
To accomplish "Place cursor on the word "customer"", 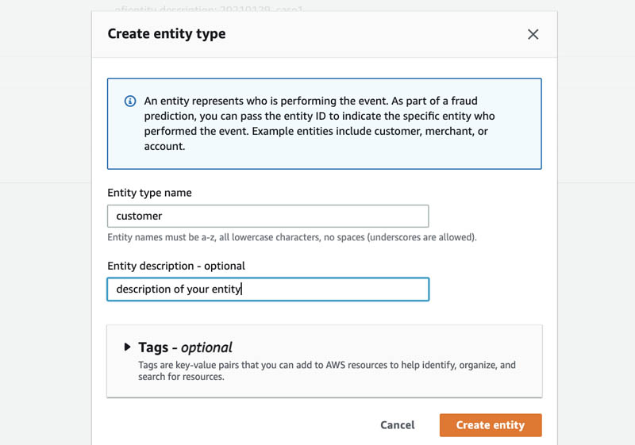I will (139, 216).
